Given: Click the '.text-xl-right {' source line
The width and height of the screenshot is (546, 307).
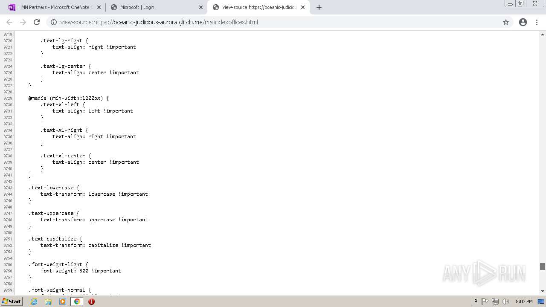Looking at the screenshot, I should point(64,130).
